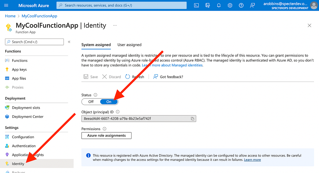Open Cloud Shell from the top bar

point(196,6)
